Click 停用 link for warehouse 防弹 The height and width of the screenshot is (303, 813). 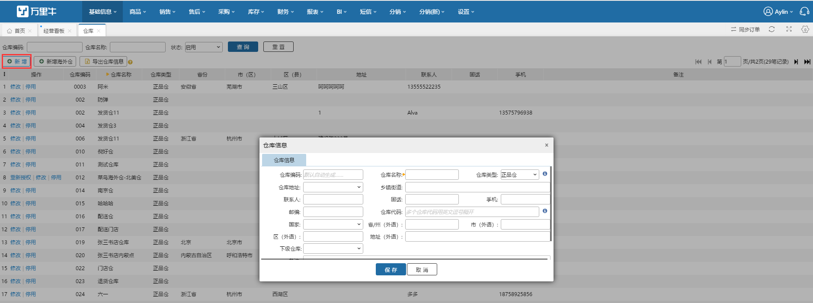31,100
